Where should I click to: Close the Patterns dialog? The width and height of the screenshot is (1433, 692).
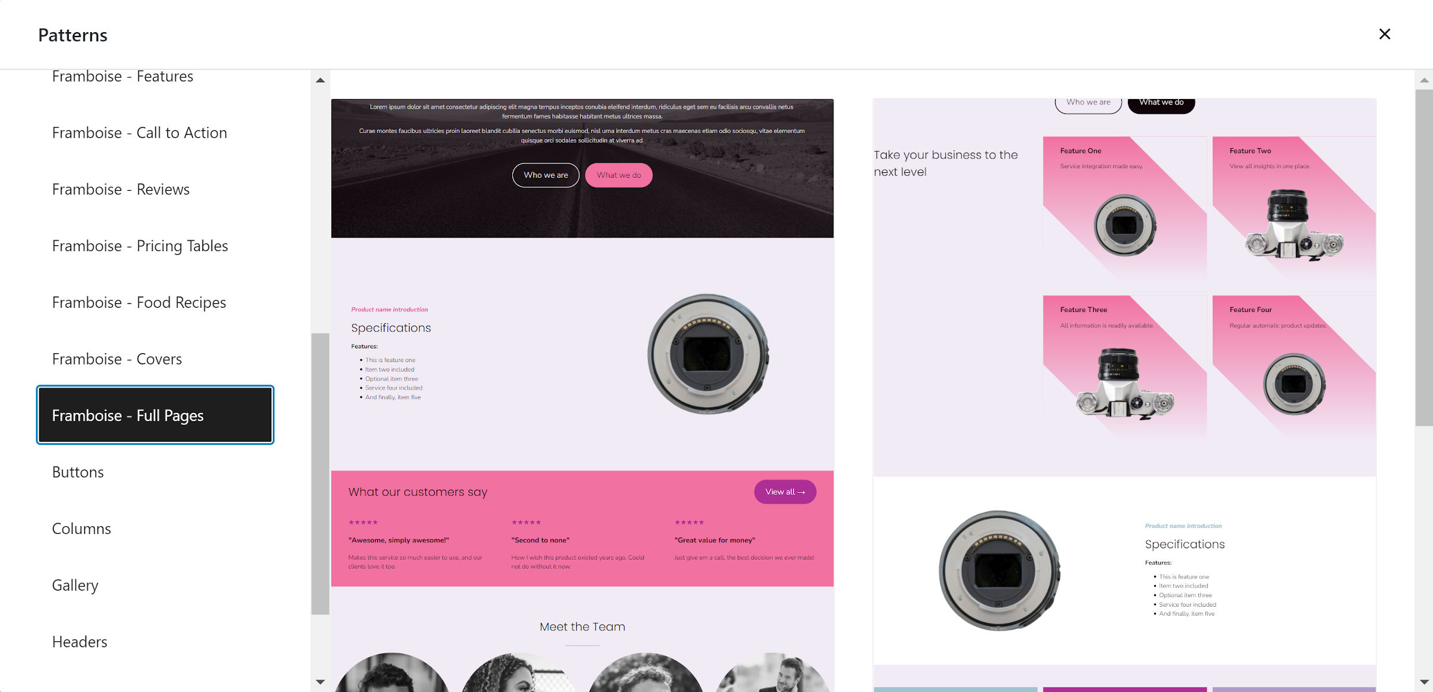(1385, 35)
